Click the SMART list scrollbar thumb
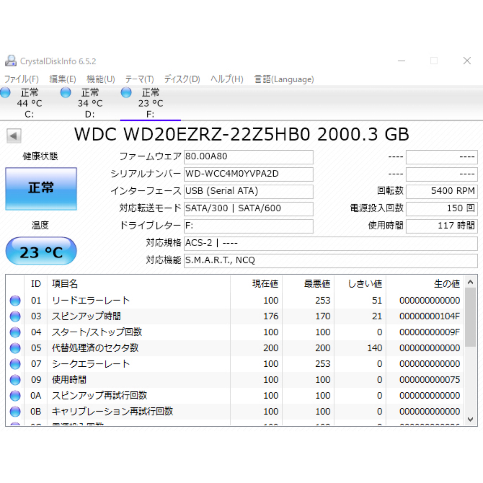 (x=470, y=317)
